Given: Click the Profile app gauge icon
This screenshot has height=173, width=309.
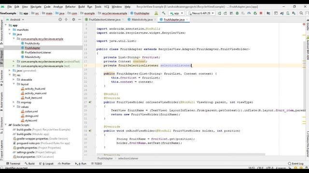Looking at the screenshot, I should point(249,13).
